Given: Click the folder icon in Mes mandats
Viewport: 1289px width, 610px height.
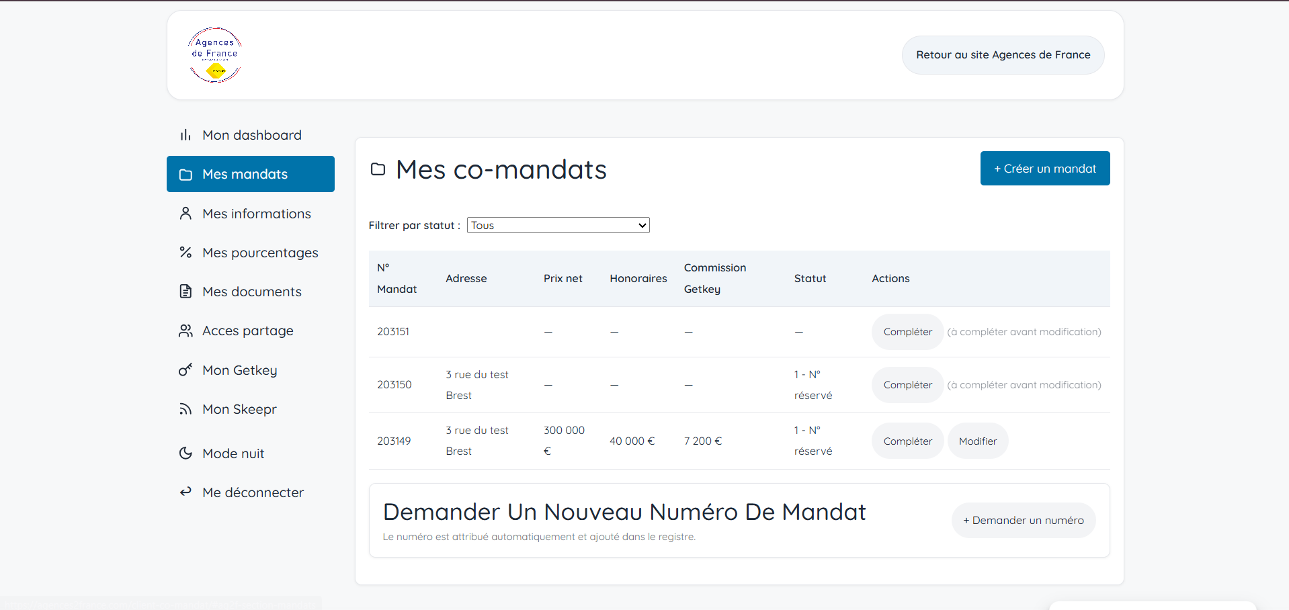Looking at the screenshot, I should [185, 175].
